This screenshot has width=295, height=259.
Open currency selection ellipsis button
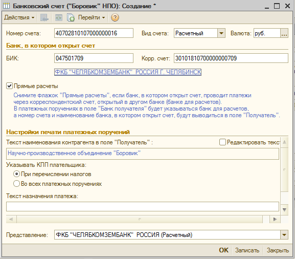(284, 33)
